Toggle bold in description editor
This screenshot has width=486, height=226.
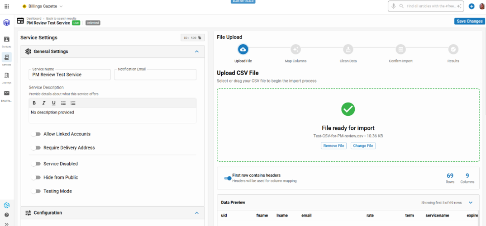coord(34,103)
